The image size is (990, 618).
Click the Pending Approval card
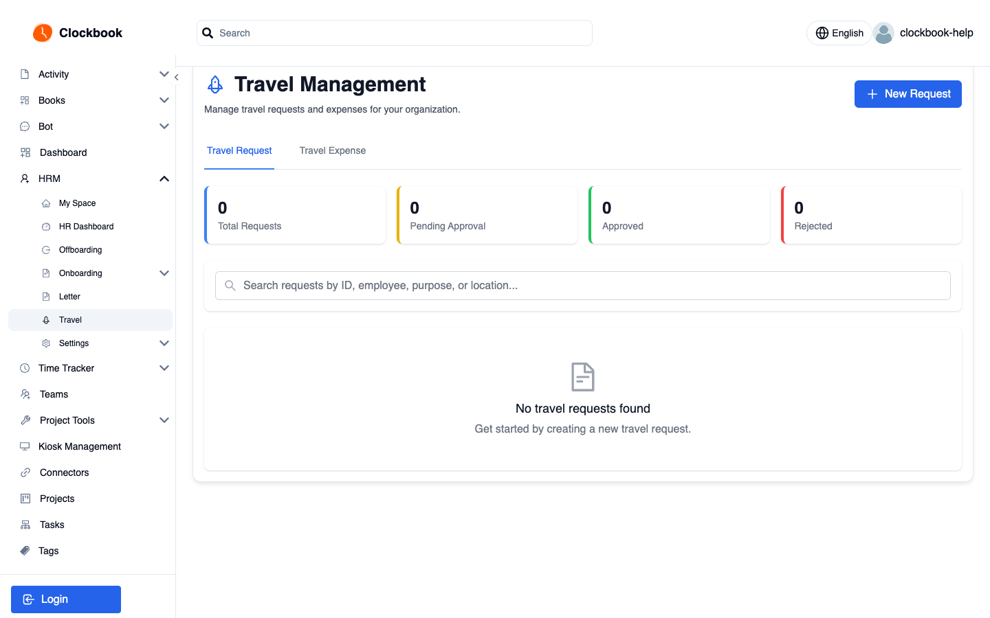point(487,215)
